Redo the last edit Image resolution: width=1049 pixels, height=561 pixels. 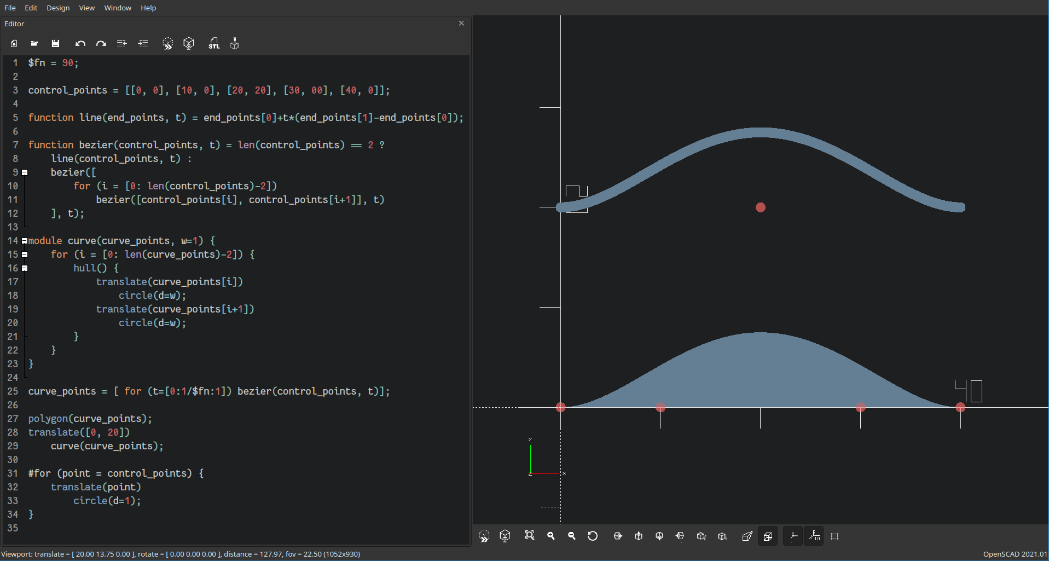tap(101, 43)
